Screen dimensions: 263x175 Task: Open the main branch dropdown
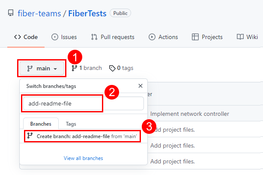42,68
